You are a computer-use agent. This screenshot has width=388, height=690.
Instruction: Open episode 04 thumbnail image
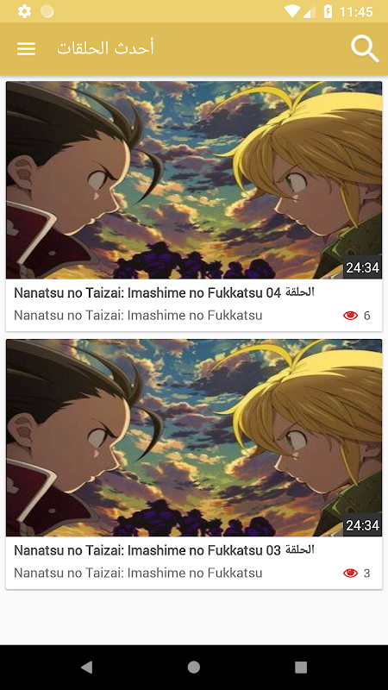point(194,180)
